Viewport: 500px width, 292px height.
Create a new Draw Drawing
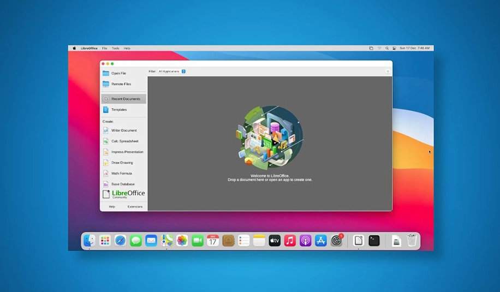click(123, 163)
